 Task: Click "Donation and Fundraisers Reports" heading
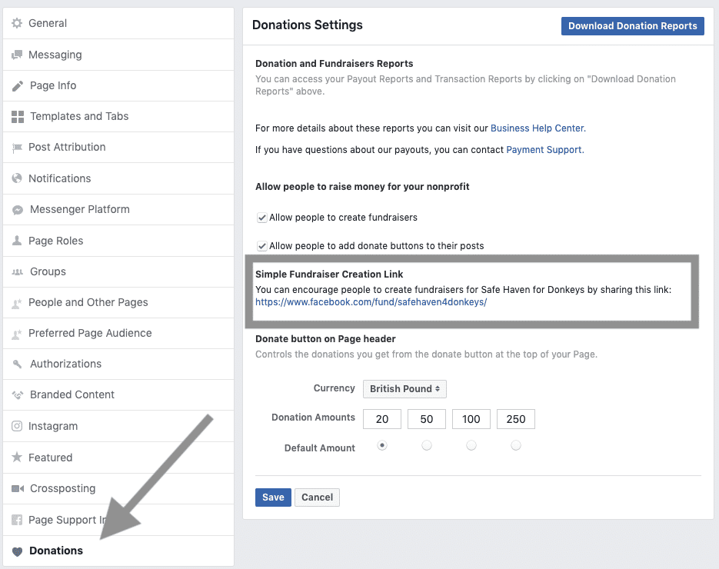335,64
